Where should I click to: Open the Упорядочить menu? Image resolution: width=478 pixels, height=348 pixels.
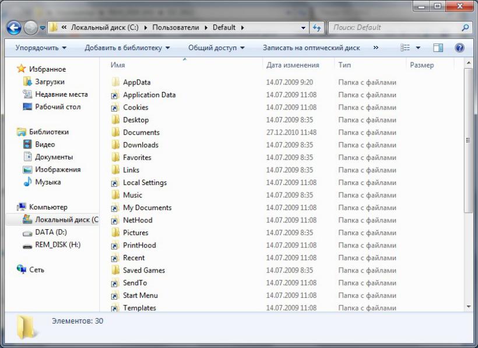point(41,48)
